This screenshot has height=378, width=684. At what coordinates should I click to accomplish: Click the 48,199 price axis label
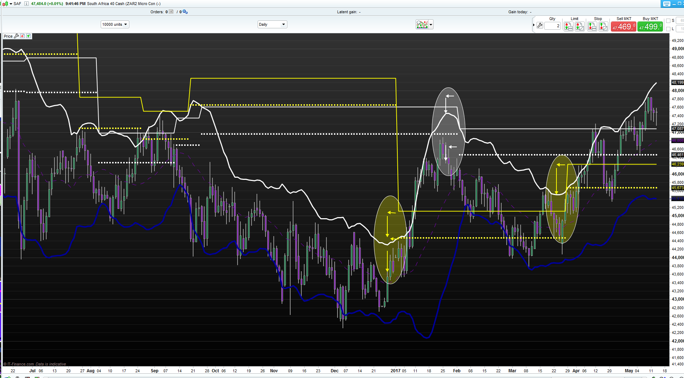(677, 82)
